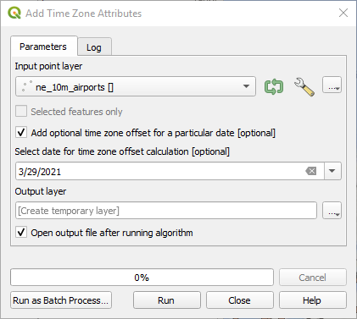Open the Help button

click(x=312, y=300)
